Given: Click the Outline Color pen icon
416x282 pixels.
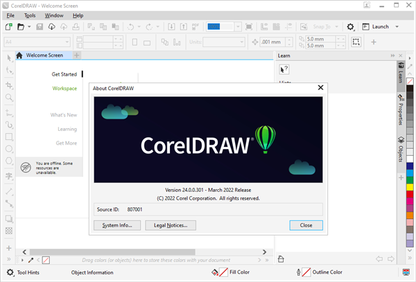Looking at the screenshot, I should pos(298,272).
